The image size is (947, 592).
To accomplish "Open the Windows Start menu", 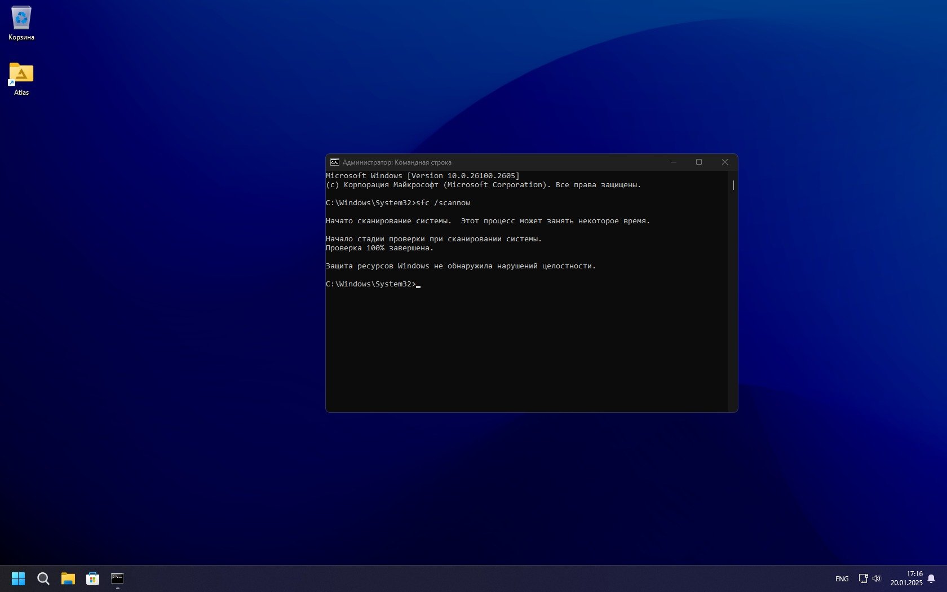I will [x=18, y=578].
